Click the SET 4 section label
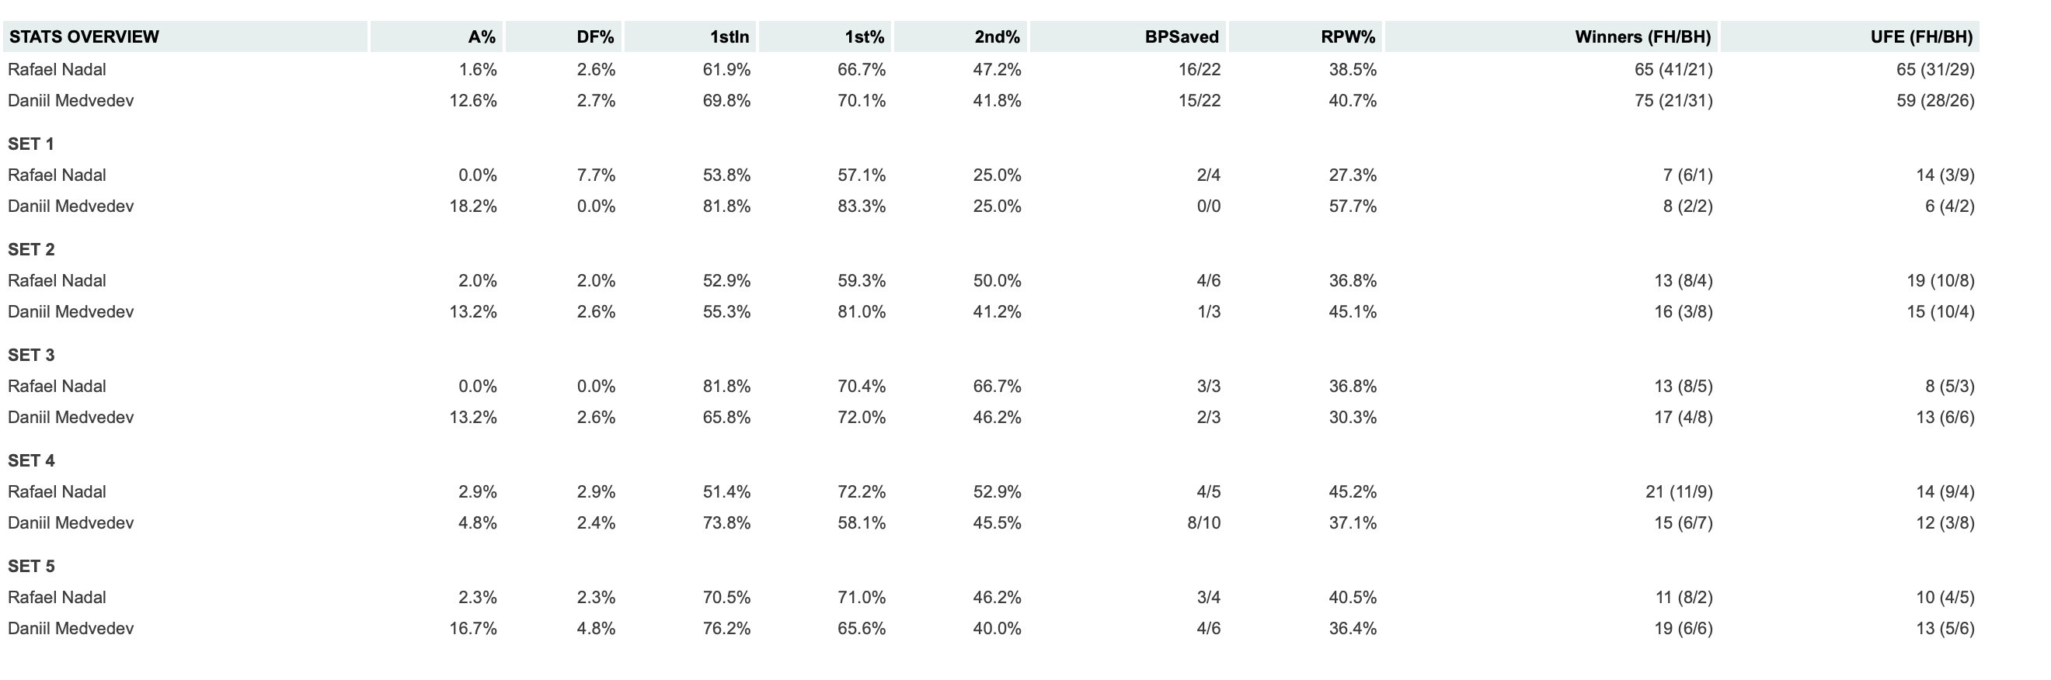The image size is (2051, 680). [x=31, y=461]
